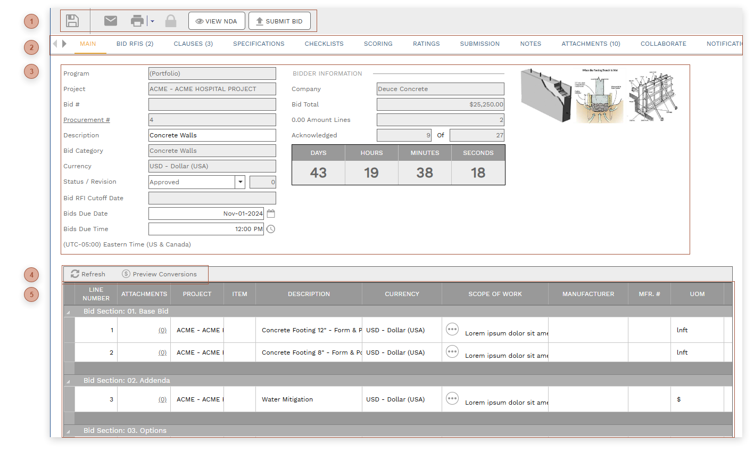Click the attachments (0) link on line 3
This screenshot has width=754, height=451.
(x=162, y=399)
